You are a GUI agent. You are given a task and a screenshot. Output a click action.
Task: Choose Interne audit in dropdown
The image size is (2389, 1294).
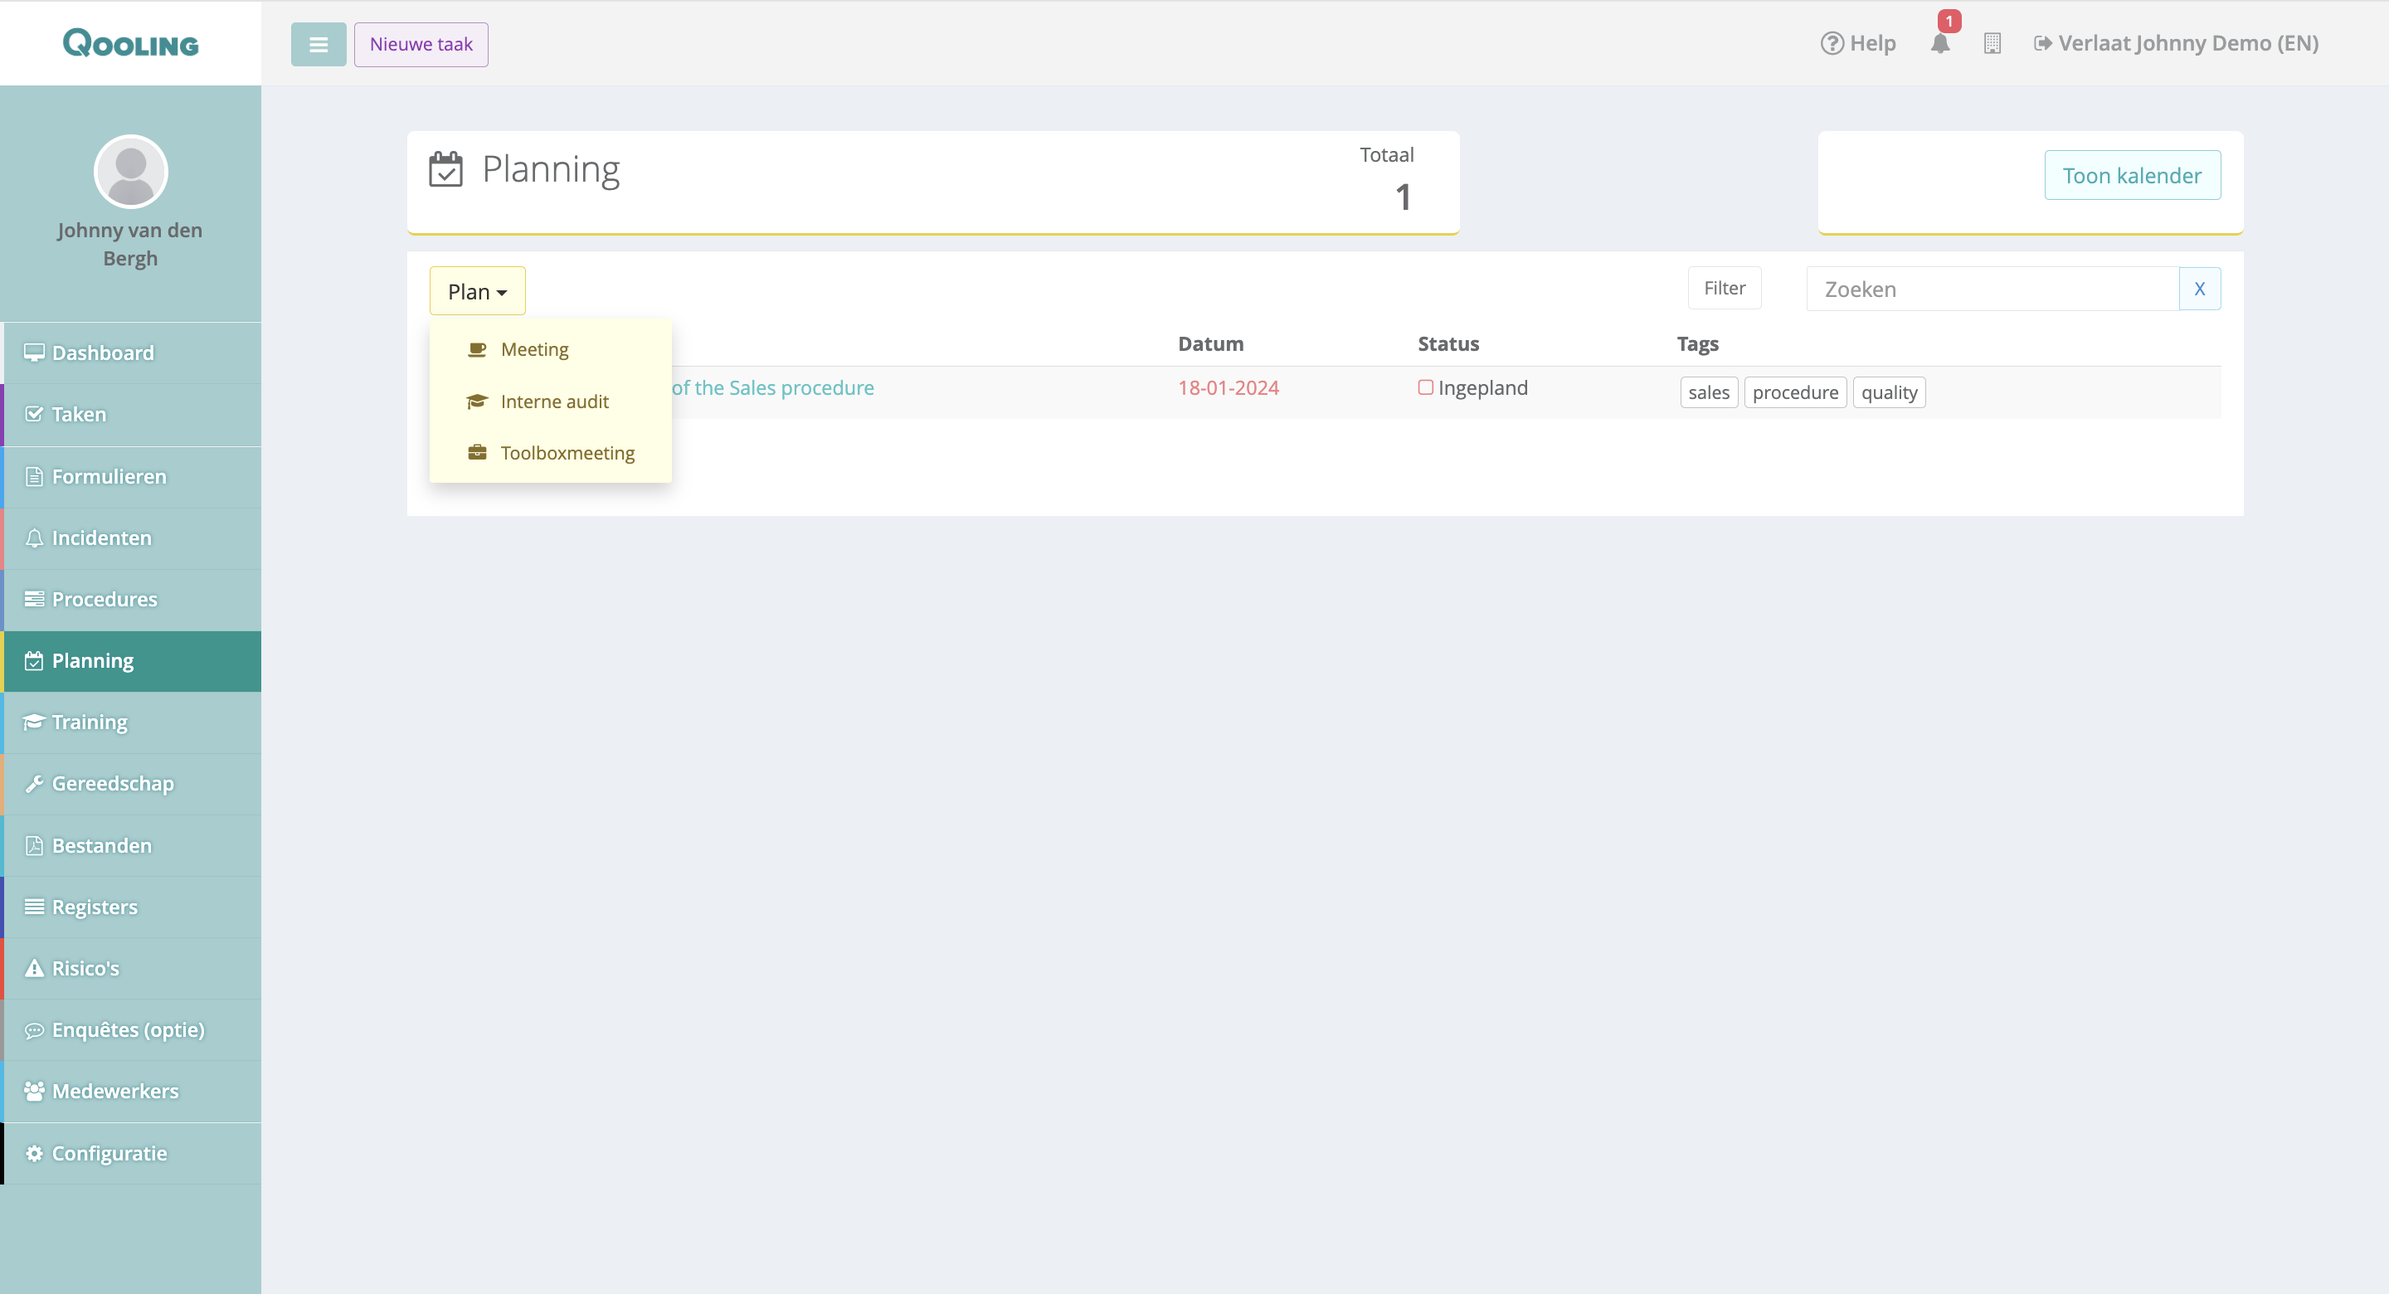click(553, 401)
